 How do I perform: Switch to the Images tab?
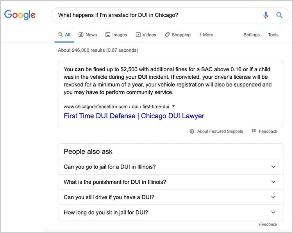(116, 34)
